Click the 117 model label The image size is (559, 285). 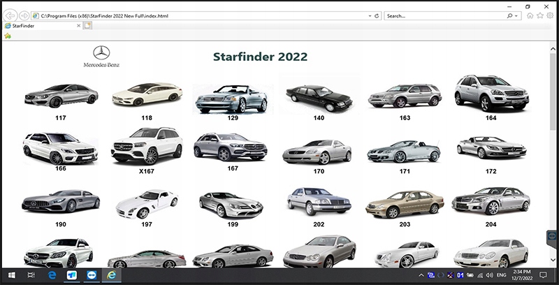61,118
